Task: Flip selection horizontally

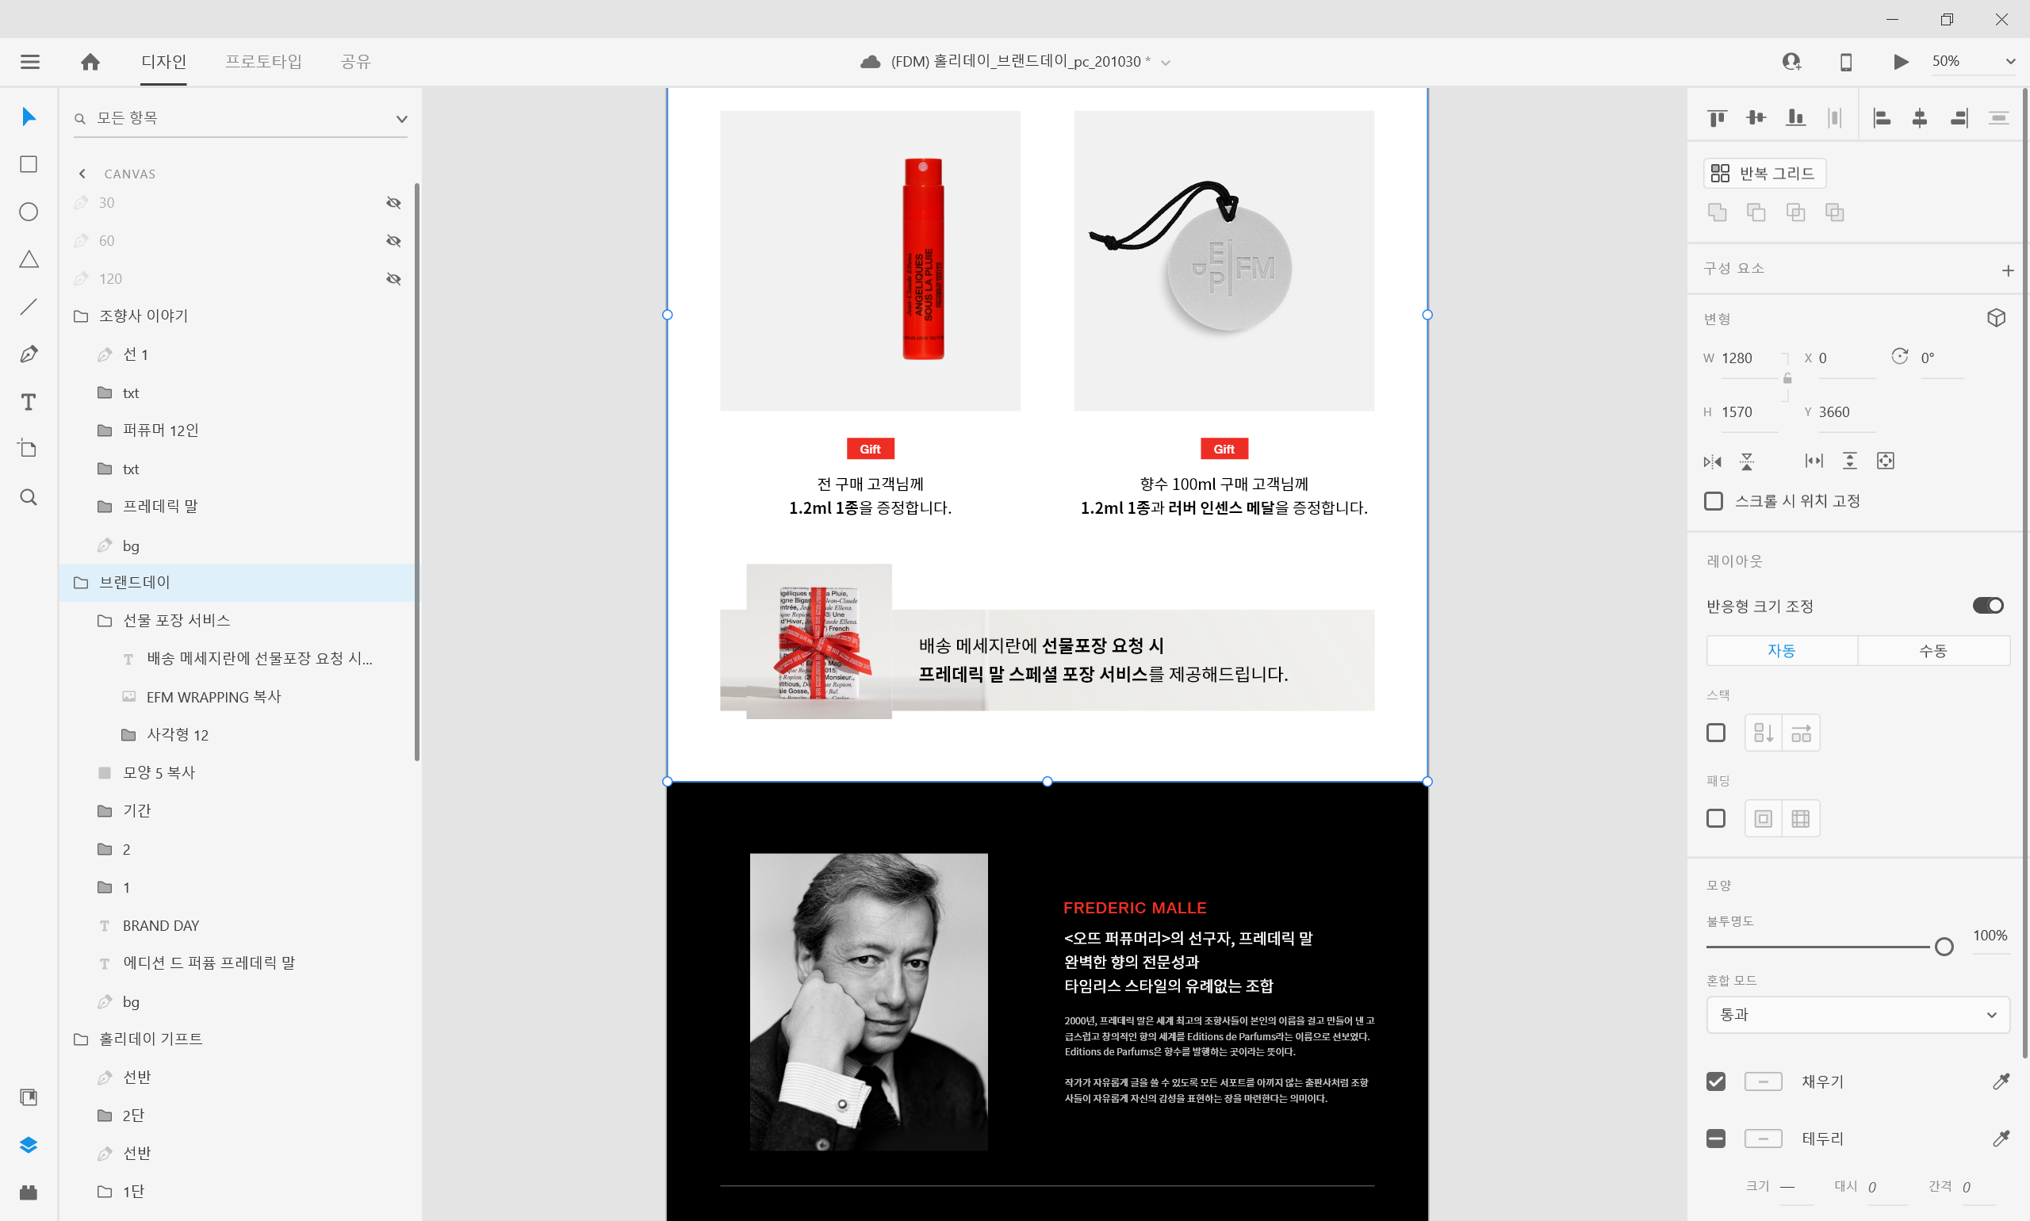Action: click(x=1712, y=461)
